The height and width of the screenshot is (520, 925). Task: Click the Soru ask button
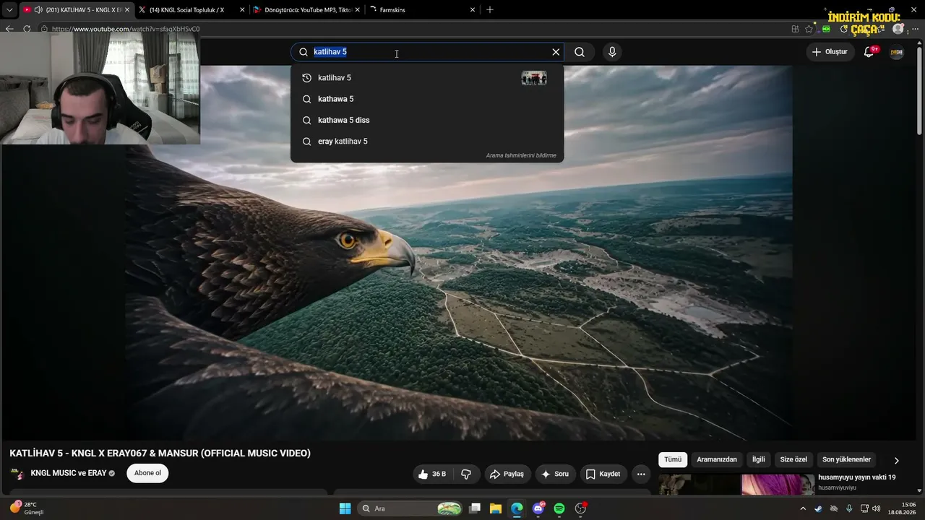point(555,474)
